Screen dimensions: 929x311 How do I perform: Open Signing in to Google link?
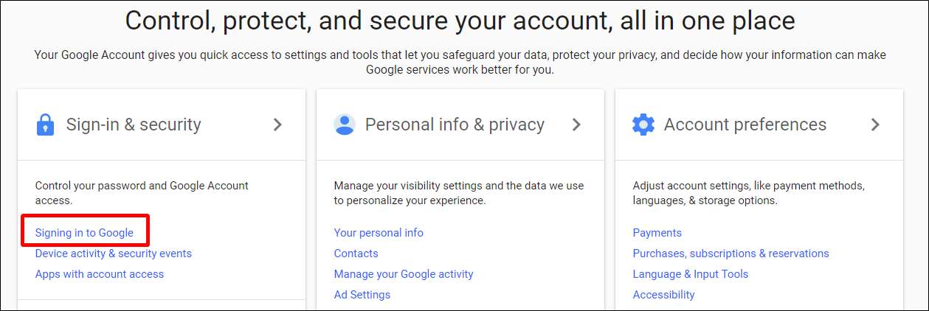point(84,233)
